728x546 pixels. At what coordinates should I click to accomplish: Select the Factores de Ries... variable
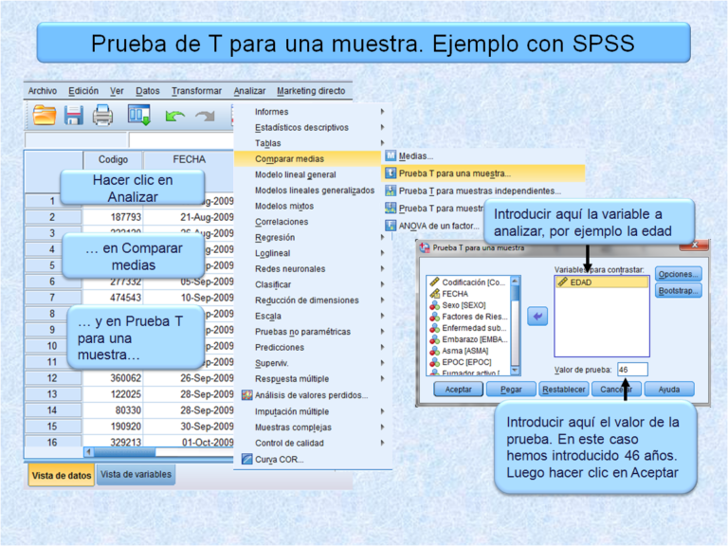468,317
